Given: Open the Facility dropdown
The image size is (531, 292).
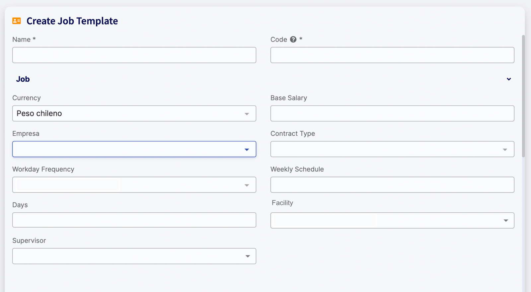Looking at the screenshot, I should (x=392, y=221).
